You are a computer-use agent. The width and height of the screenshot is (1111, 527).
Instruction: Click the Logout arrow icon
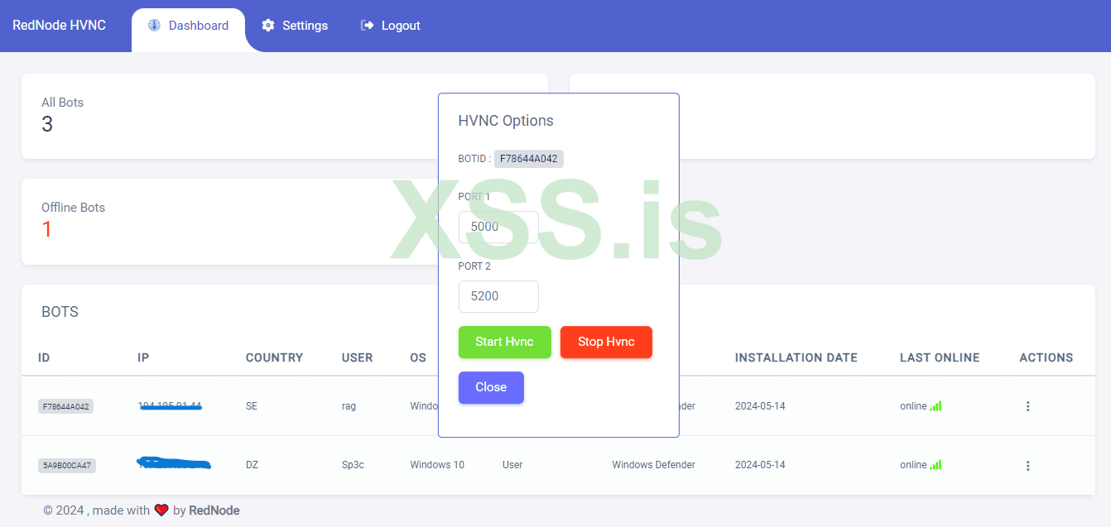(x=366, y=25)
